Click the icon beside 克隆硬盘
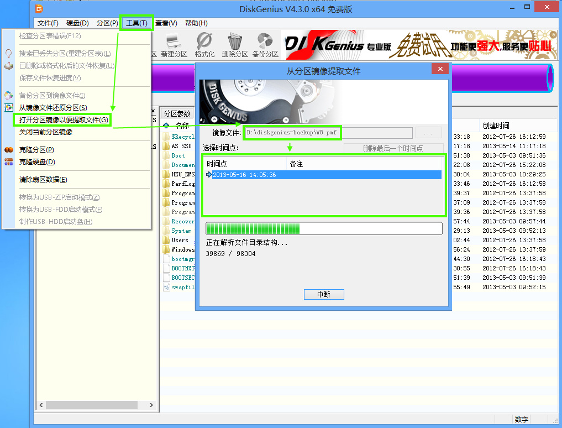 9,162
